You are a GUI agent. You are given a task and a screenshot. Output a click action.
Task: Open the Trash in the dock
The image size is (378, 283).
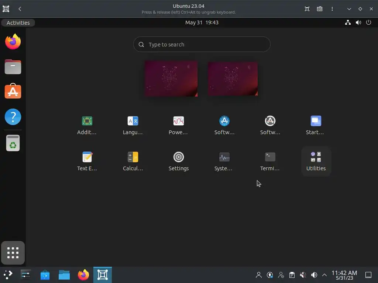(13, 143)
